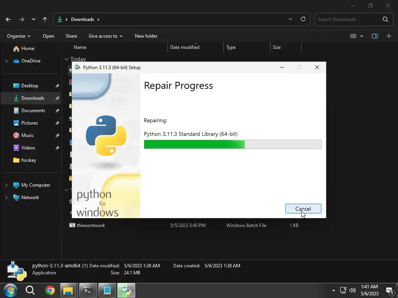The width and height of the screenshot is (398, 298).
Task: Expand the My Computer node
Action: click(x=6, y=185)
